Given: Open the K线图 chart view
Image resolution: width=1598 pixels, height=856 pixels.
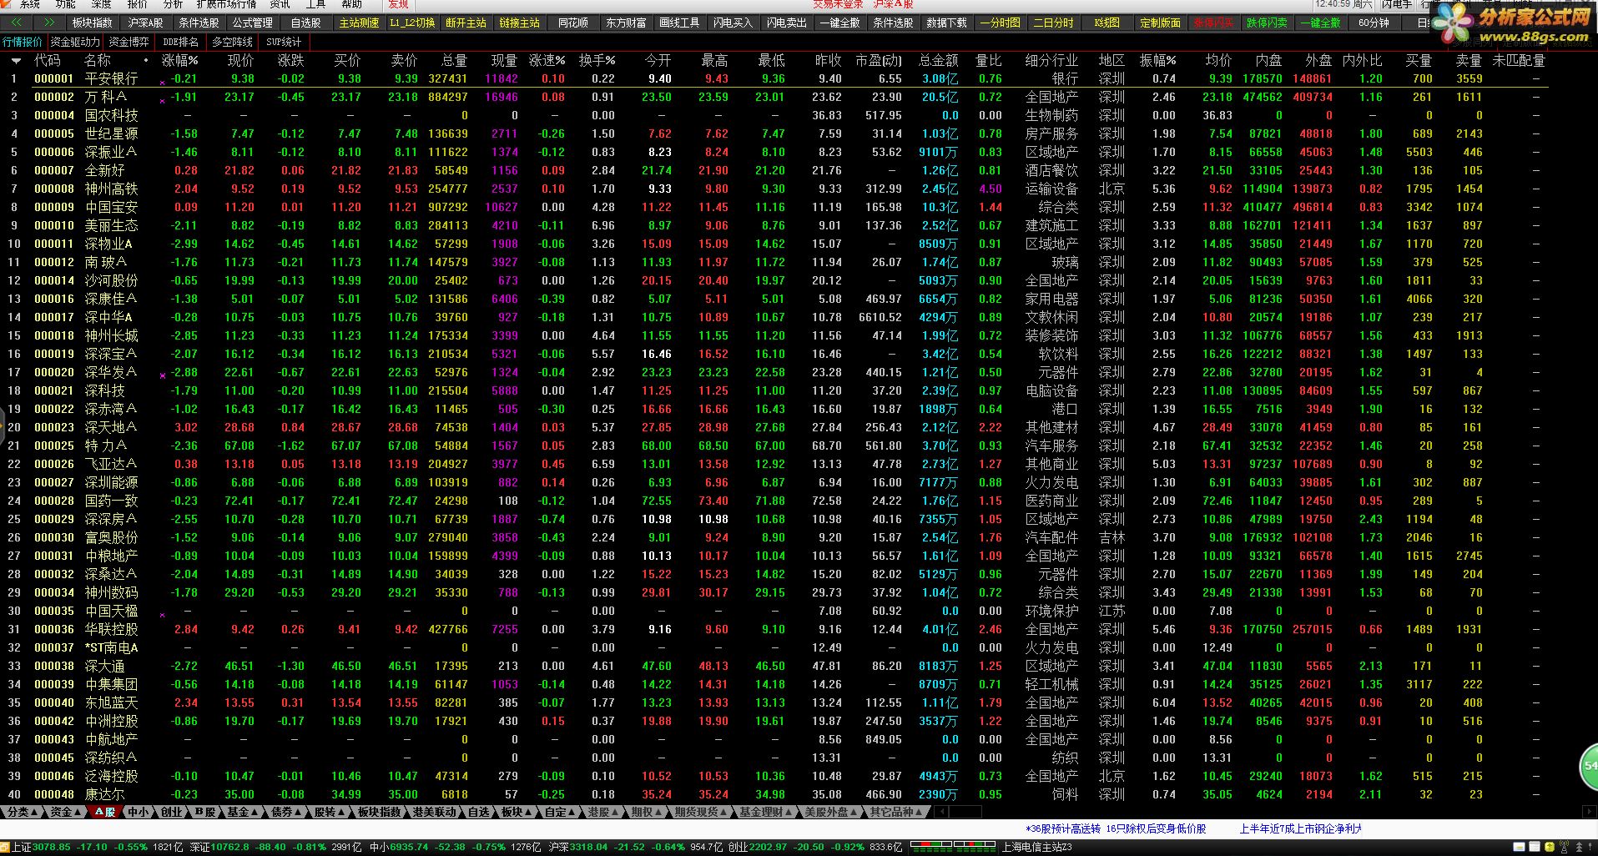Looking at the screenshot, I should (1107, 23).
